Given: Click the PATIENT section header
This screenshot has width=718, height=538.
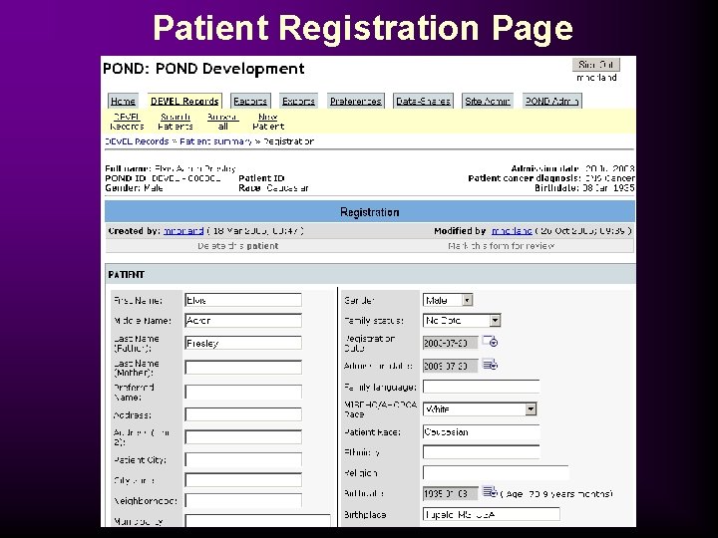Looking at the screenshot, I should (370, 275).
